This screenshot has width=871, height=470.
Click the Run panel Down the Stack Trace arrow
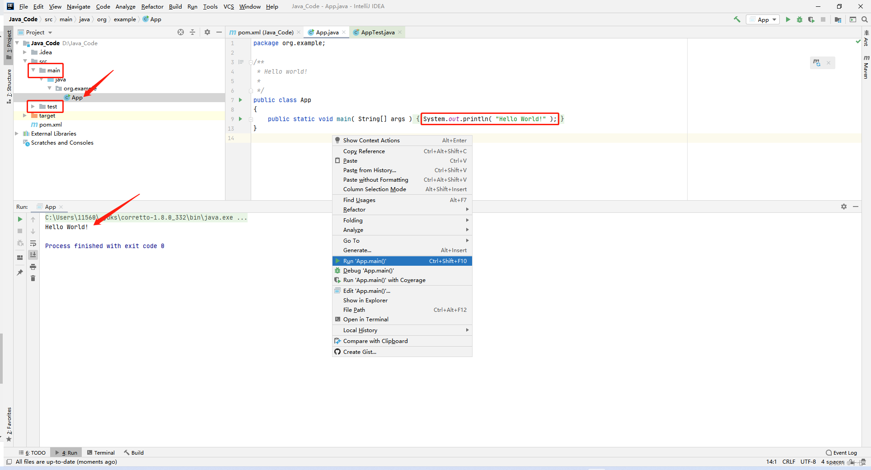(33, 231)
